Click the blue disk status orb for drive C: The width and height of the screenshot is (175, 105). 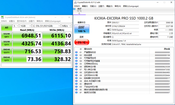pyautogui.click(x=74, y=9)
